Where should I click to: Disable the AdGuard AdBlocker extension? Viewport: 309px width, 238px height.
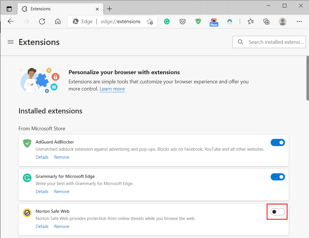click(278, 142)
